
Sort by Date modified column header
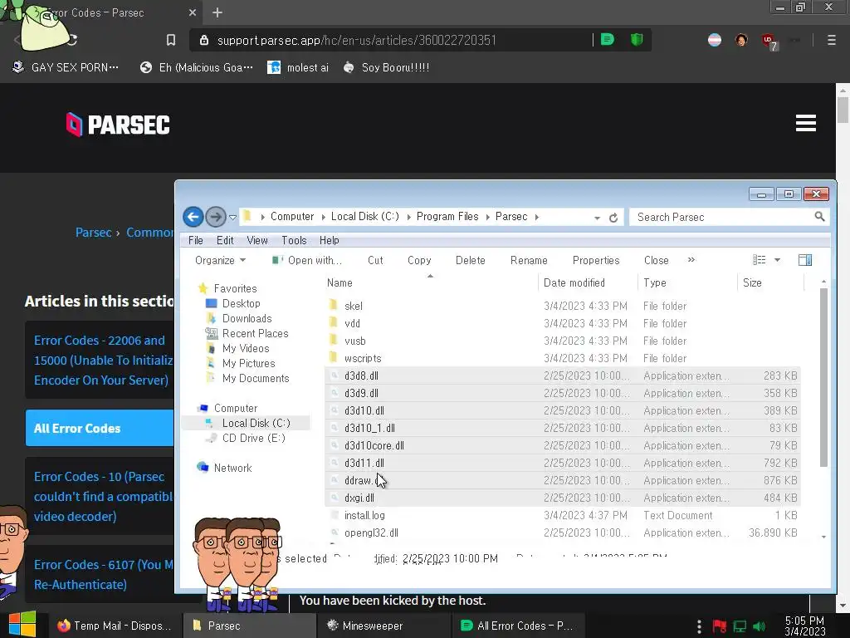point(574,282)
